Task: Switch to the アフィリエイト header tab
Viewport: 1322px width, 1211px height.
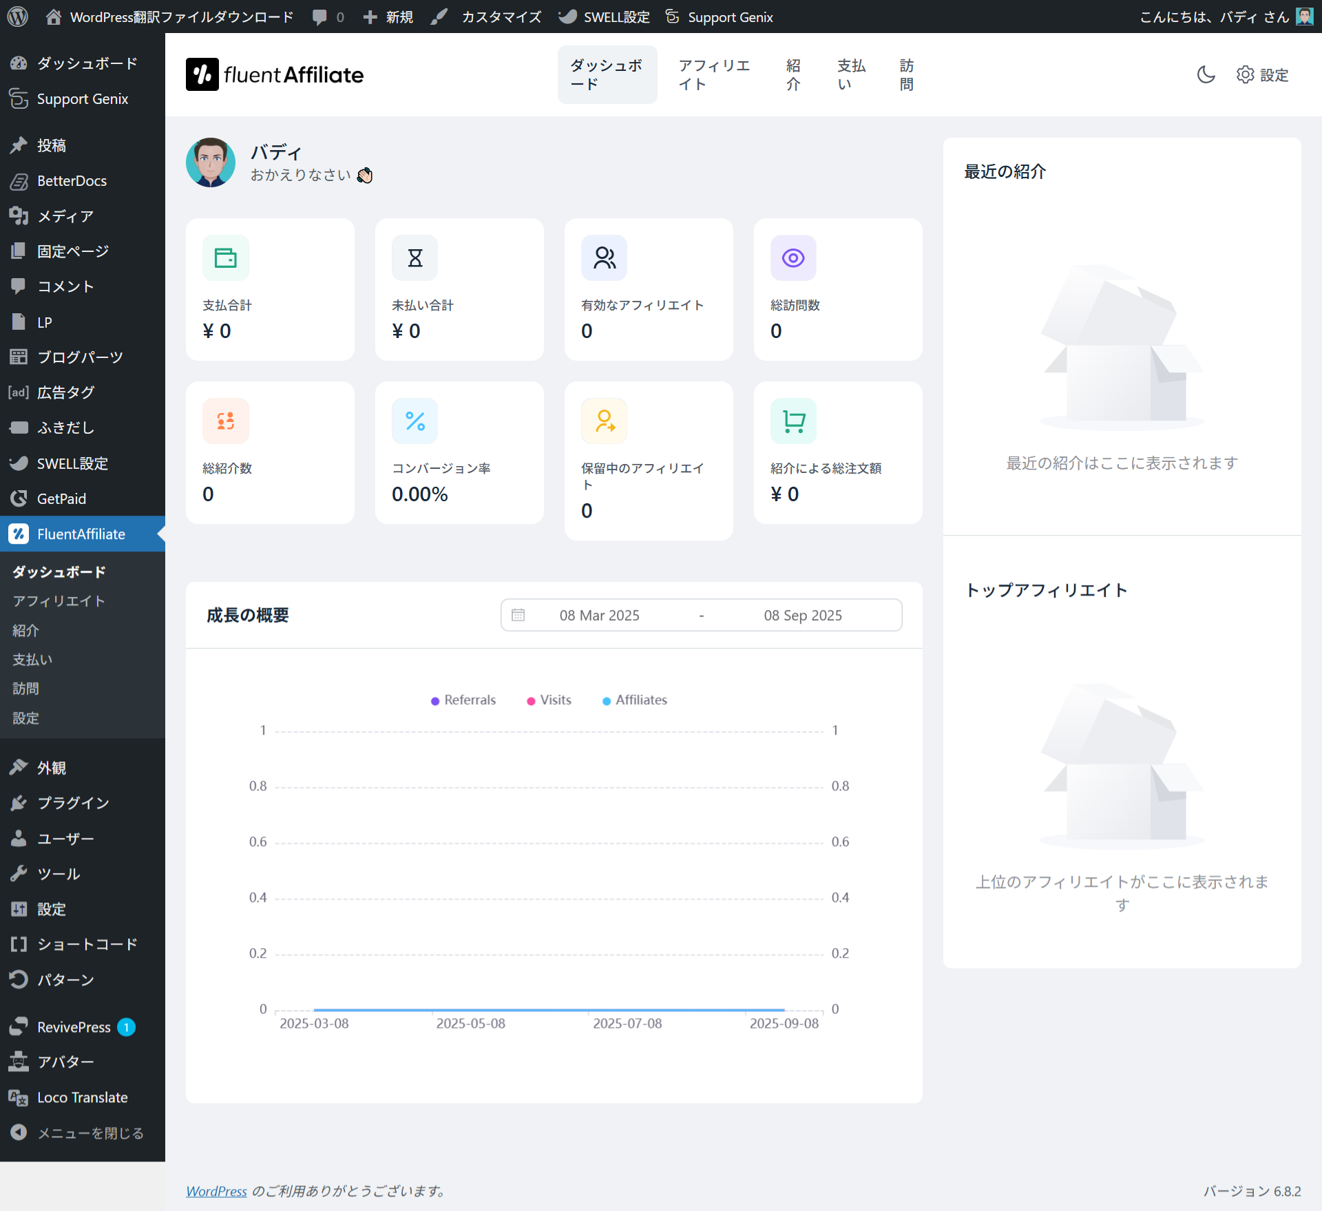Action: (x=715, y=74)
